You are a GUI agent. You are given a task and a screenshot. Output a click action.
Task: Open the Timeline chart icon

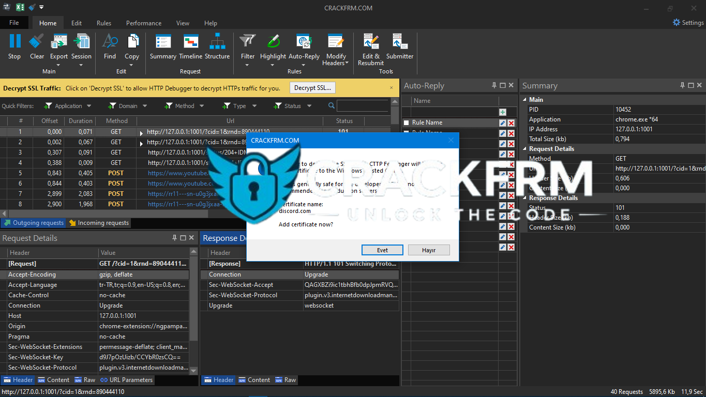[190, 42]
